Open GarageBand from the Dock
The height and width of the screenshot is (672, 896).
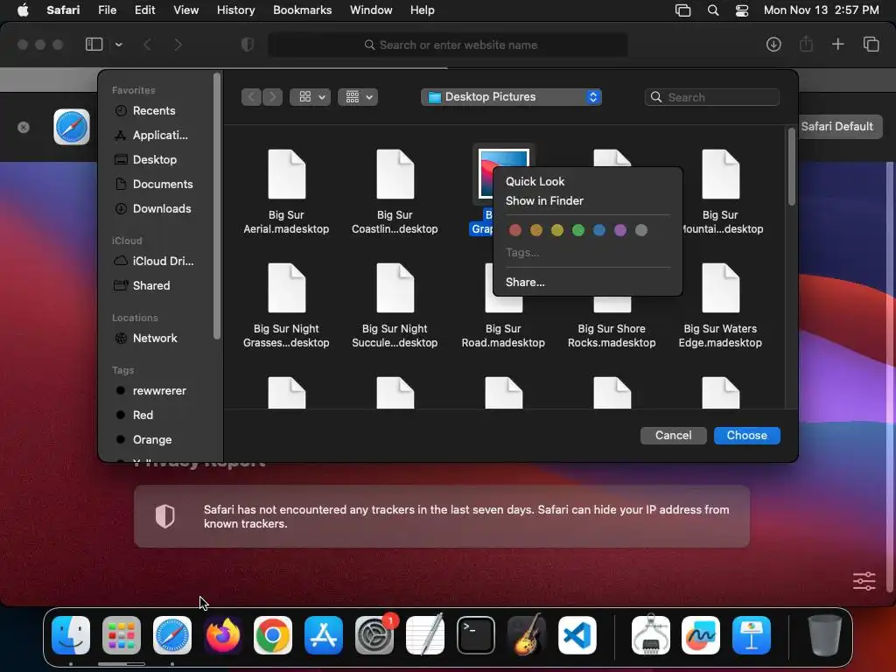point(526,635)
